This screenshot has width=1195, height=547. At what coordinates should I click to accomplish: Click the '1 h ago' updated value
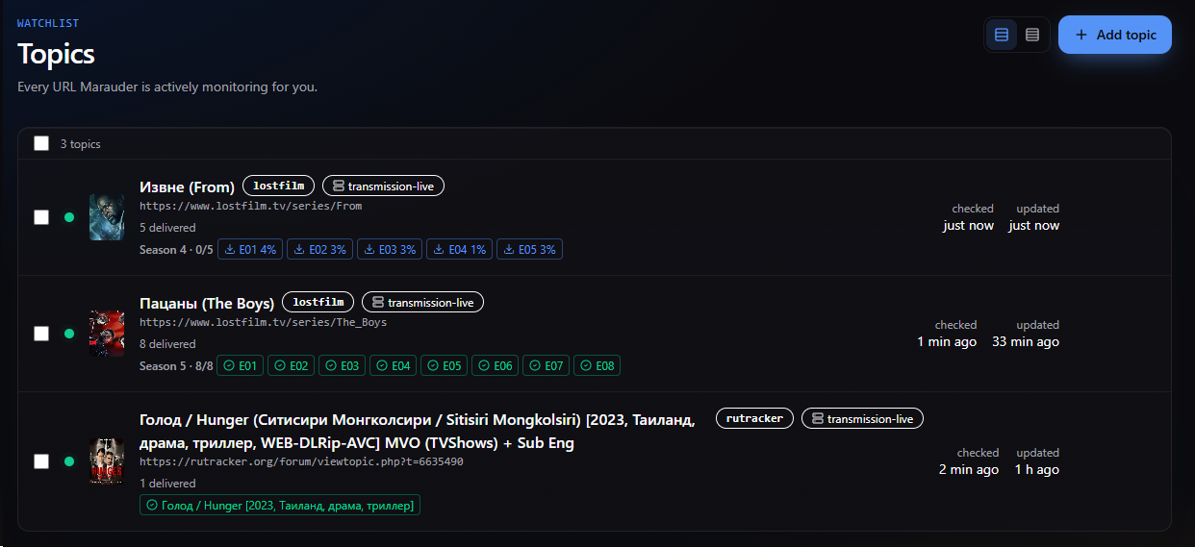1037,470
